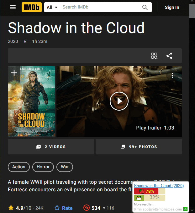Image resolution: width=195 pixels, height=213 pixels.
Task: Open the three-dot menu on trailer
Action: click(x=172, y=75)
